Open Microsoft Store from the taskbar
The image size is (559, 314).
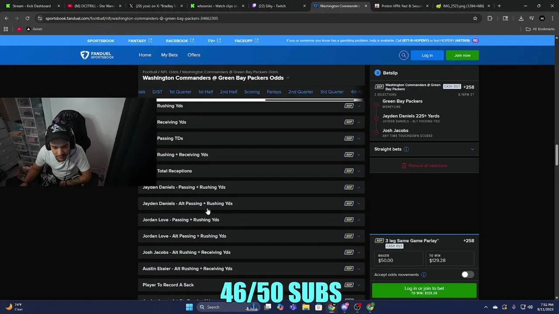click(319, 307)
